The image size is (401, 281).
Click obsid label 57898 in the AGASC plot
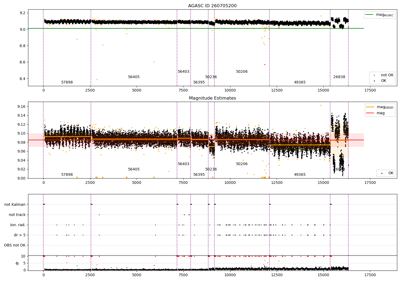point(67,82)
